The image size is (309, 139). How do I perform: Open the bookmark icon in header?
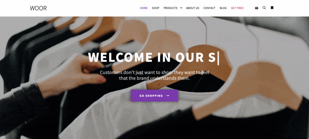coord(272,8)
